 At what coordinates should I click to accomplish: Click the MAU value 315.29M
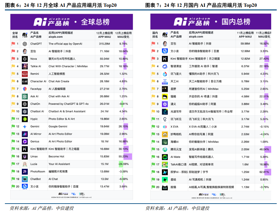(x=104, y=44)
